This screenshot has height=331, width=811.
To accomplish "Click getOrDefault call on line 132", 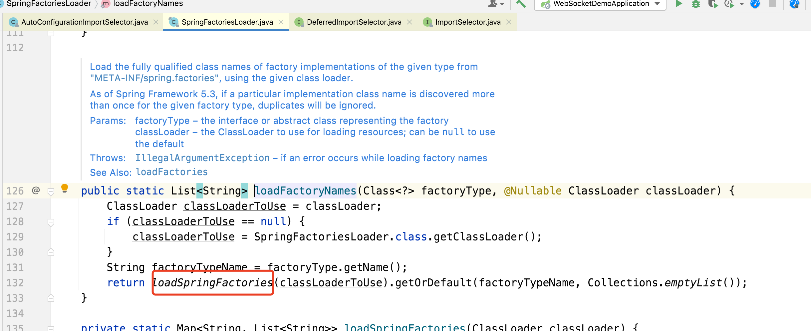I will 433,283.
